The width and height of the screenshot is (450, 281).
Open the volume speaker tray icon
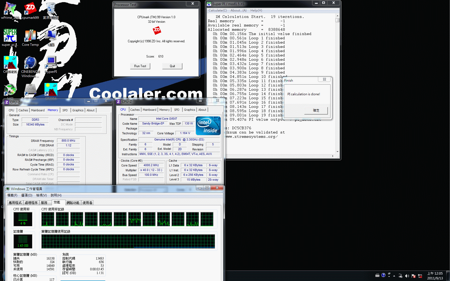tap(407, 276)
